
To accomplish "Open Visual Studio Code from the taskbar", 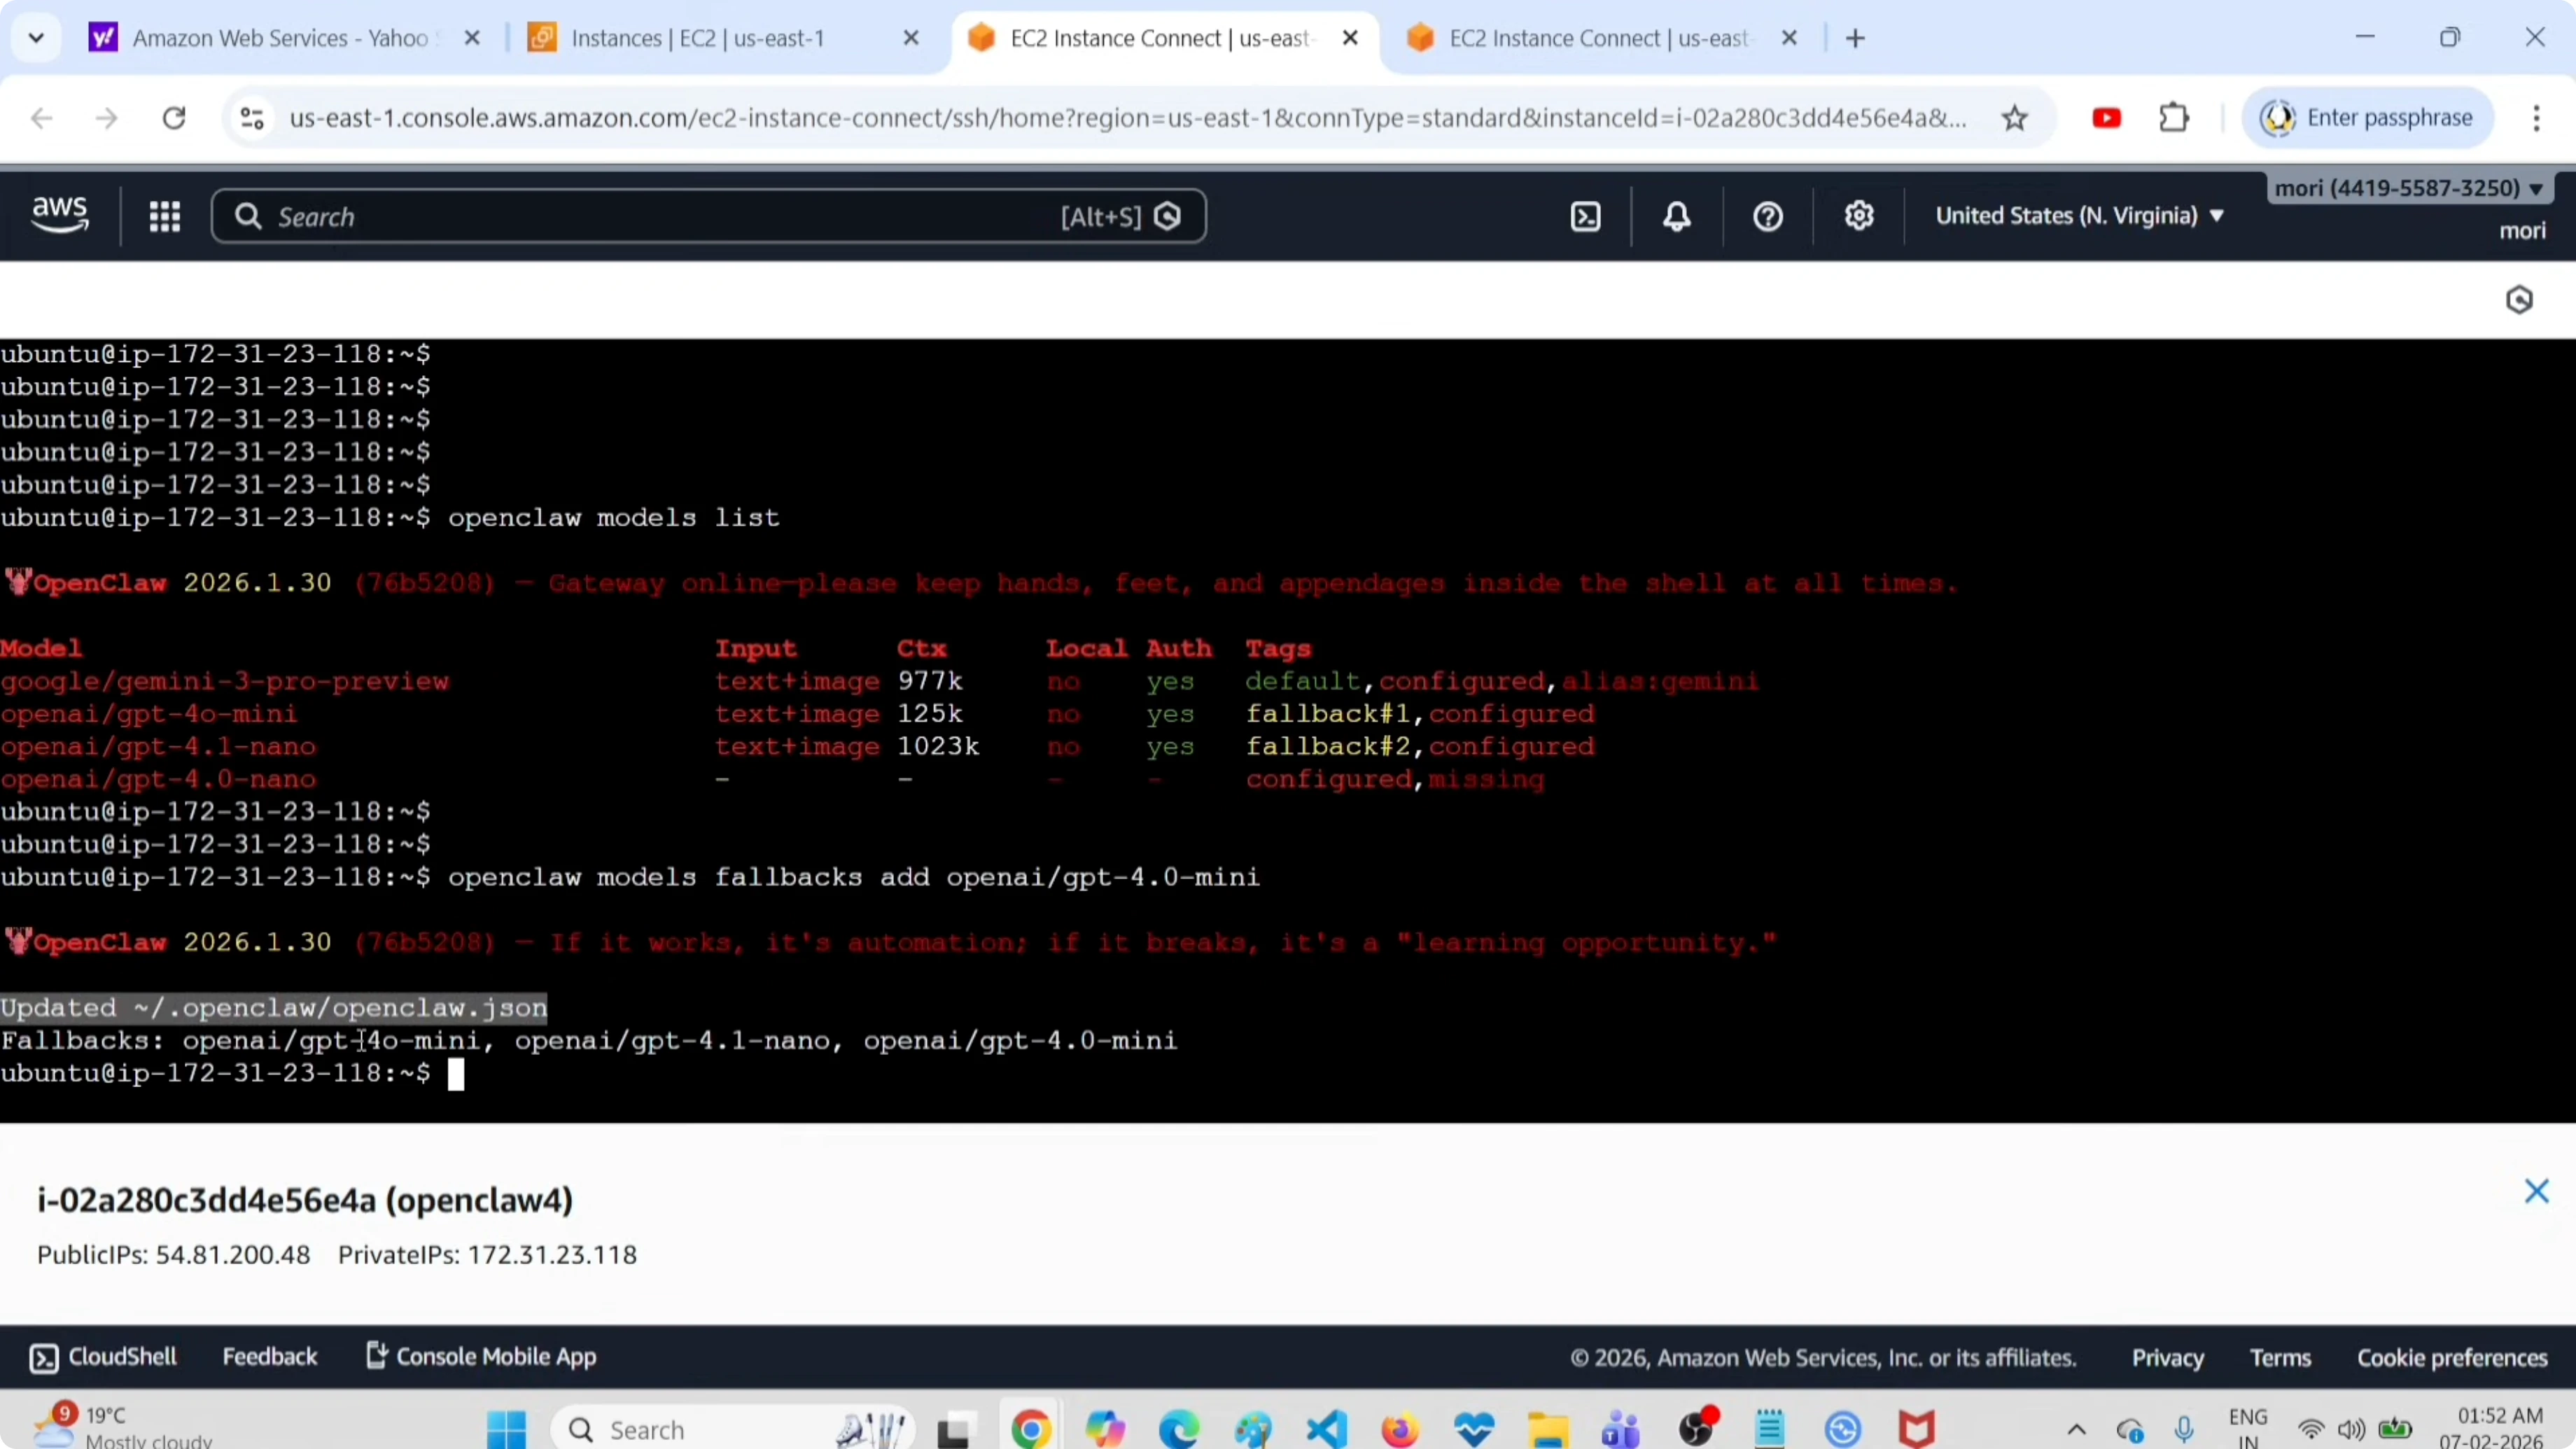I will coord(1327,1429).
